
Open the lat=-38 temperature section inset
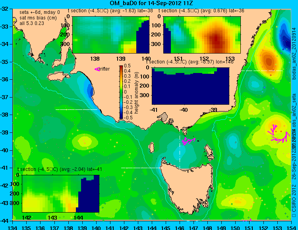(x=111, y=35)
